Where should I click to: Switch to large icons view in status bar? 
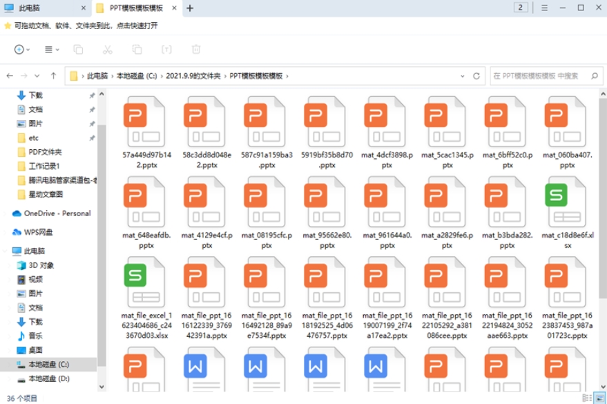pos(599,398)
